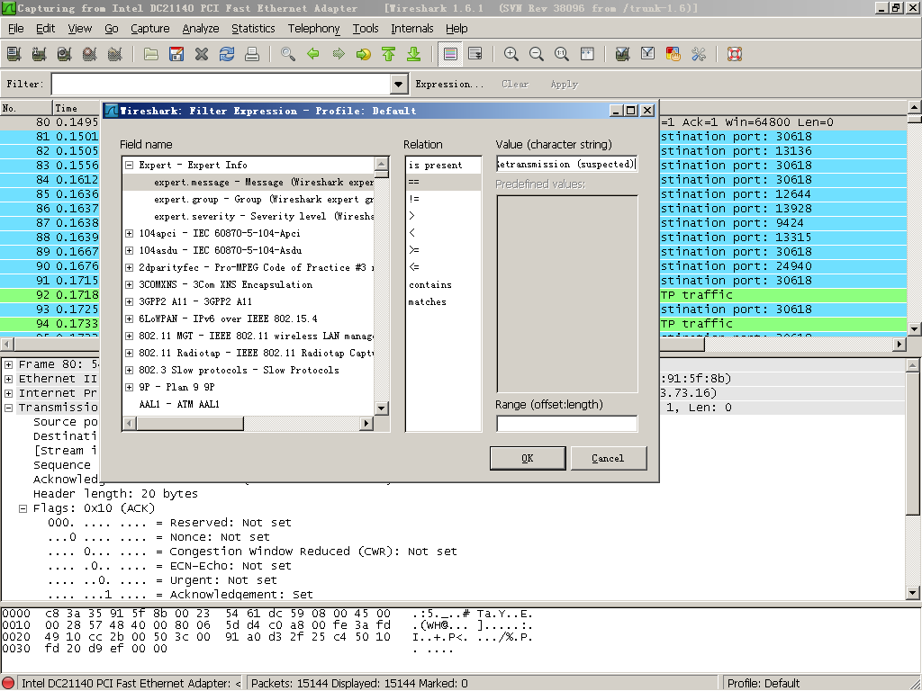Open the Capture menu
Viewport: 922px width, 691px height.
(150, 28)
